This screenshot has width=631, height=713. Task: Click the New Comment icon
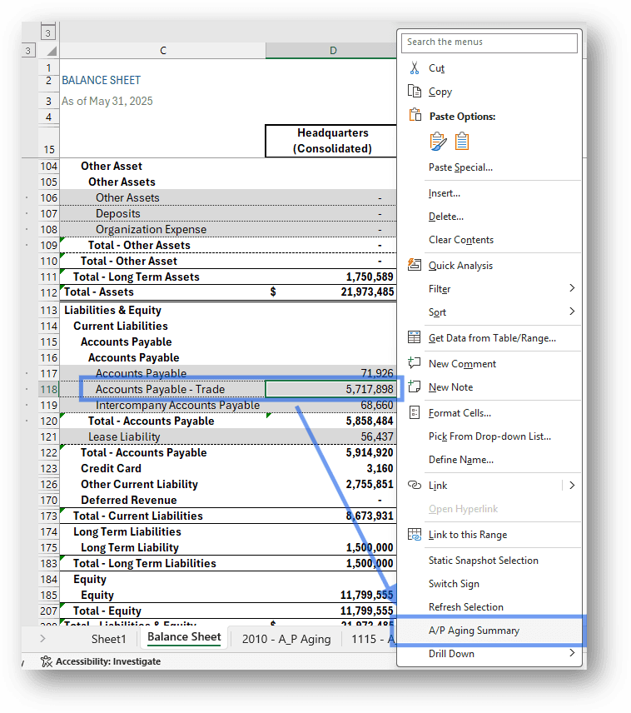pos(415,363)
